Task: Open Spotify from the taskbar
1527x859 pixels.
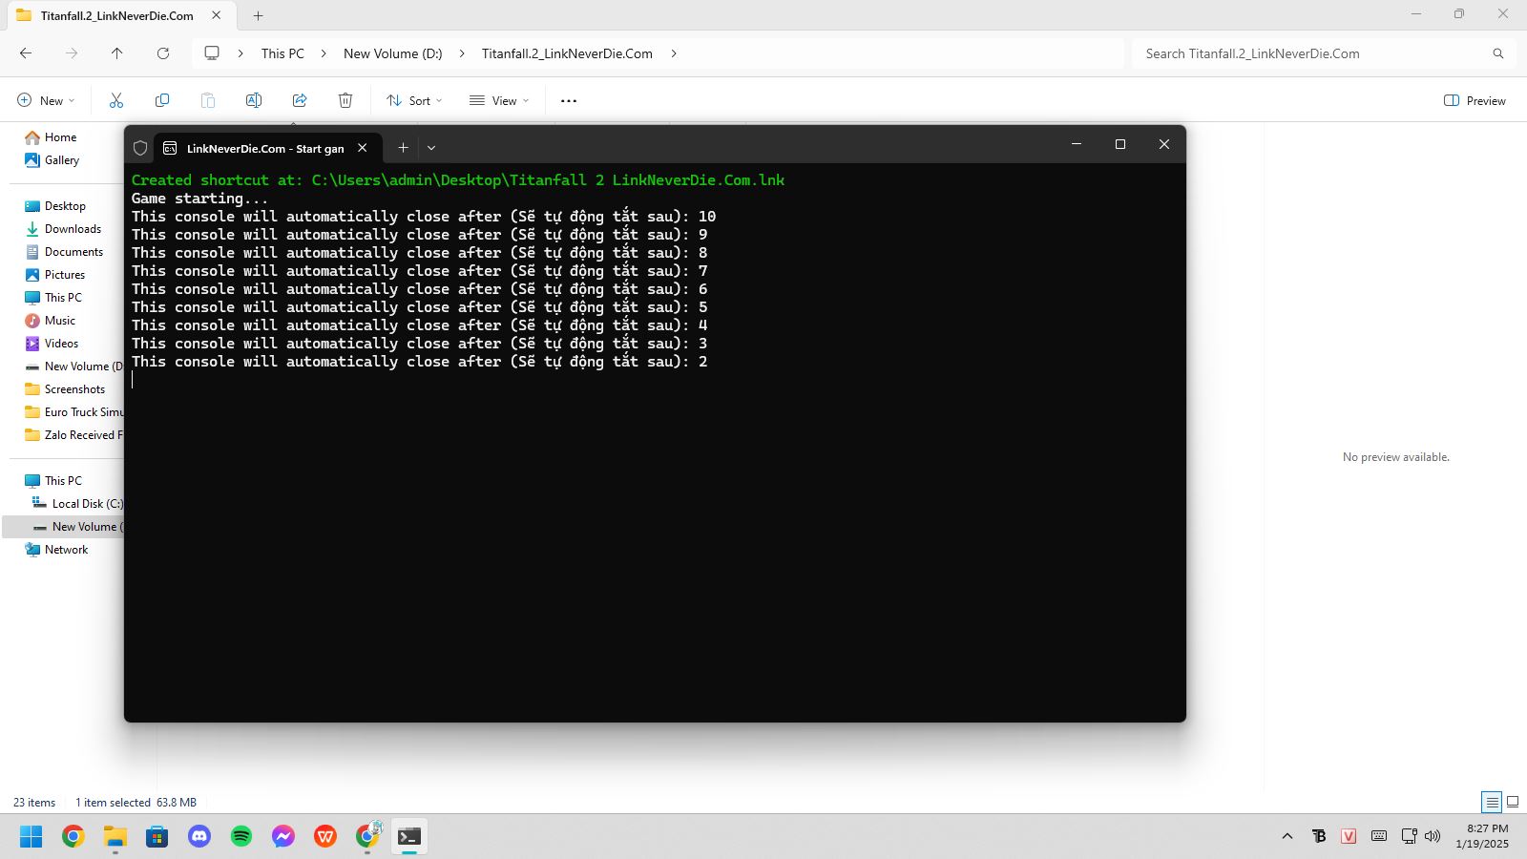Action: click(241, 837)
